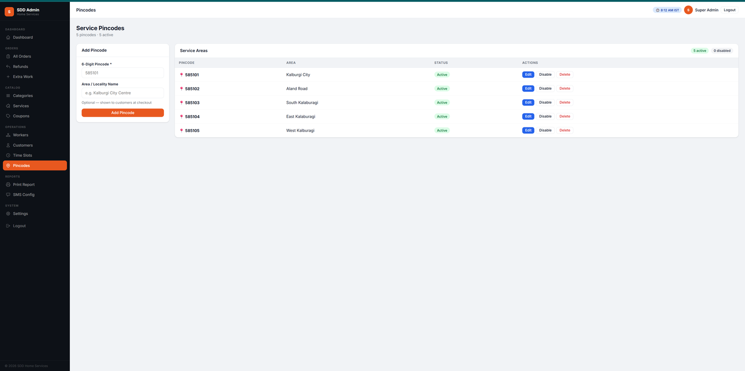Click the pin icon beside 585103

tap(182, 103)
